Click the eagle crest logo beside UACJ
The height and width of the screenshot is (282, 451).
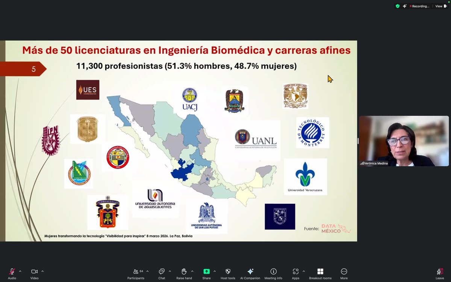click(235, 101)
